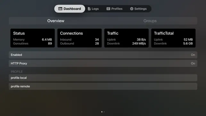
Task: Select the Overview segment
Action: click(56, 21)
